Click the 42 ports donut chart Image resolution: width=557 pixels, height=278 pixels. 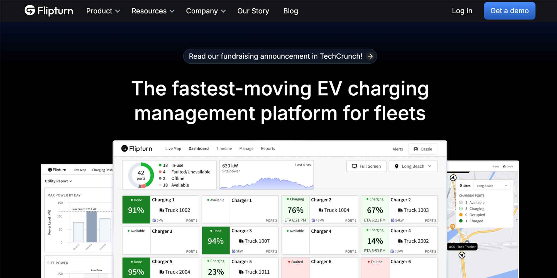(141, 175)
